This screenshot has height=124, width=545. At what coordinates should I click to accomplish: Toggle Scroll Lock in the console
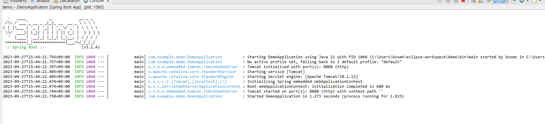[x=481, y=1]
